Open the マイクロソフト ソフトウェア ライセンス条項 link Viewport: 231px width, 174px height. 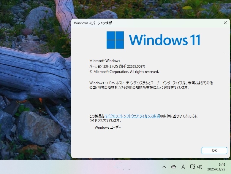click(132, 116)
